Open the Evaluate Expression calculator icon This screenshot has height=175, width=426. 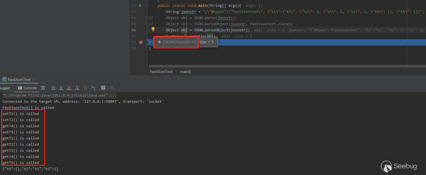pyautogui.click(x=103, y=88)
